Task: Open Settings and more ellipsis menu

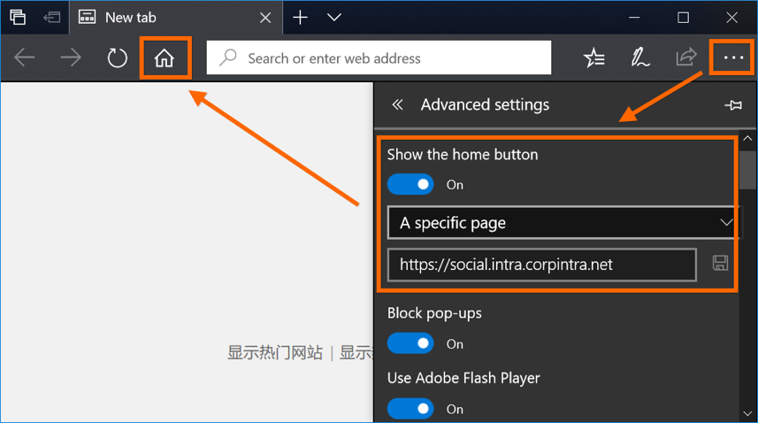Action: tap(733, 58)
